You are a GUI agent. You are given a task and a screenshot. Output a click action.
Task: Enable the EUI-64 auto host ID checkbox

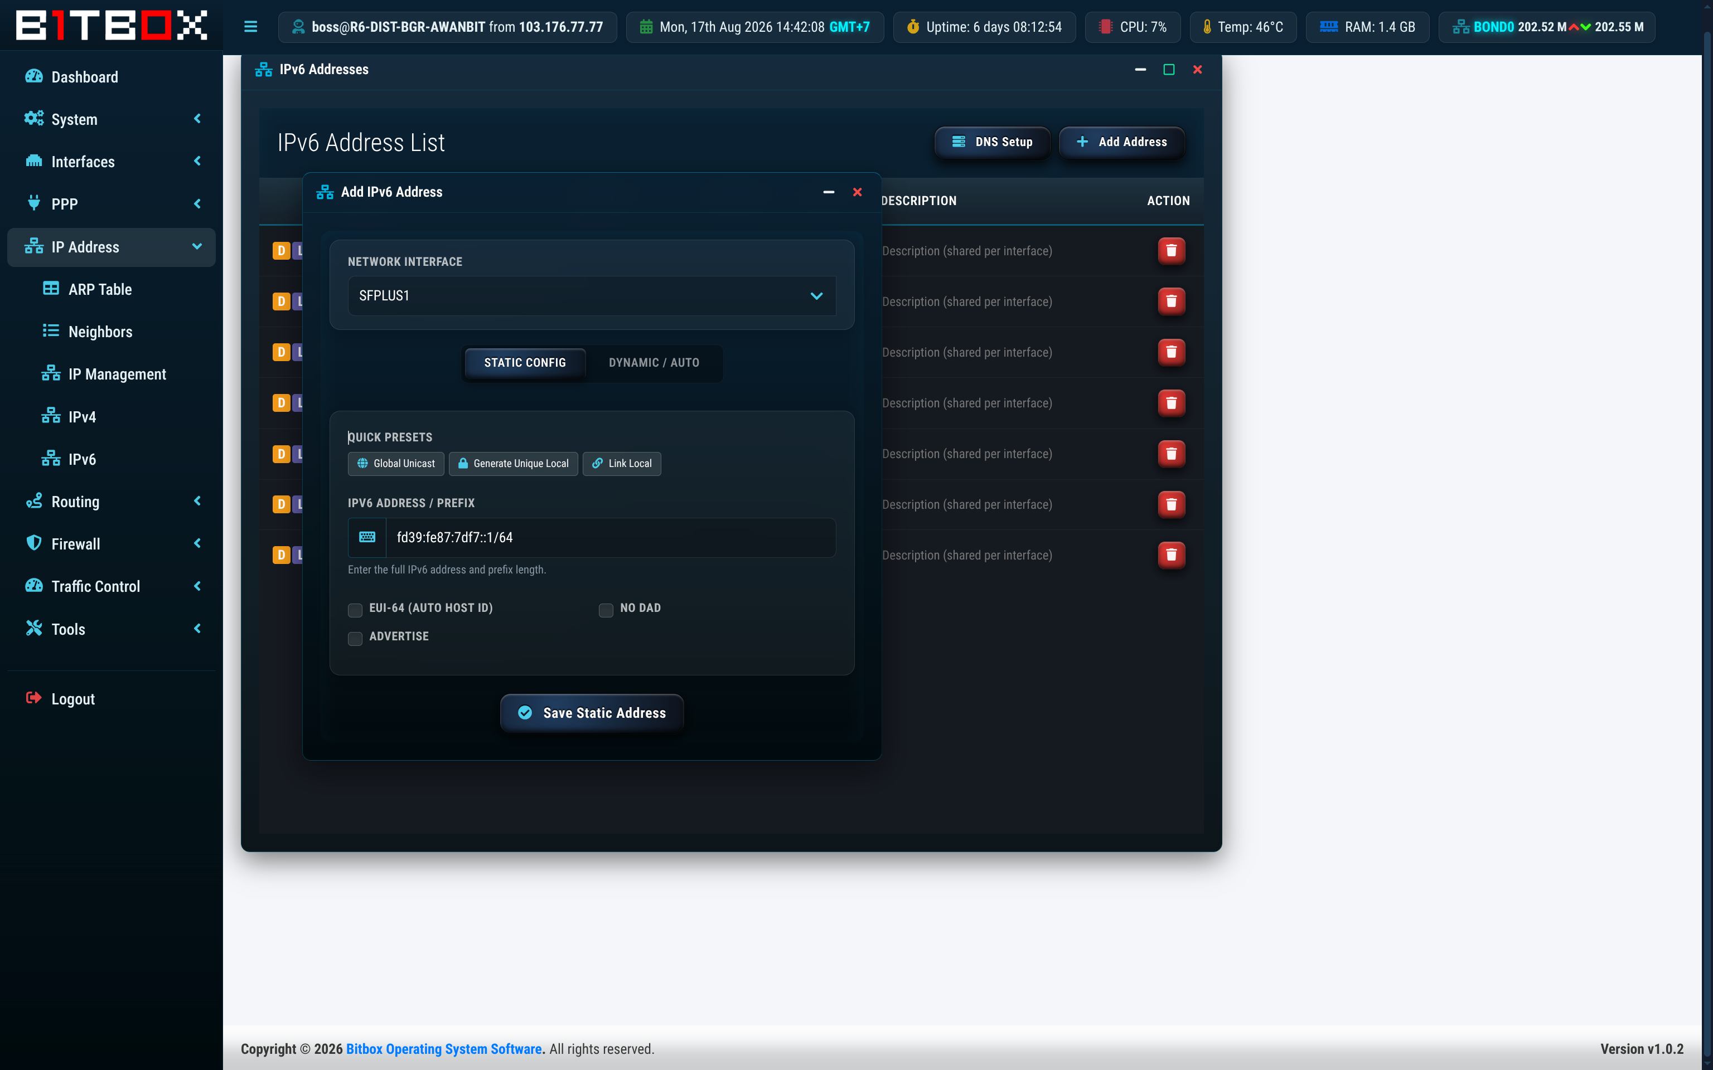355,609
